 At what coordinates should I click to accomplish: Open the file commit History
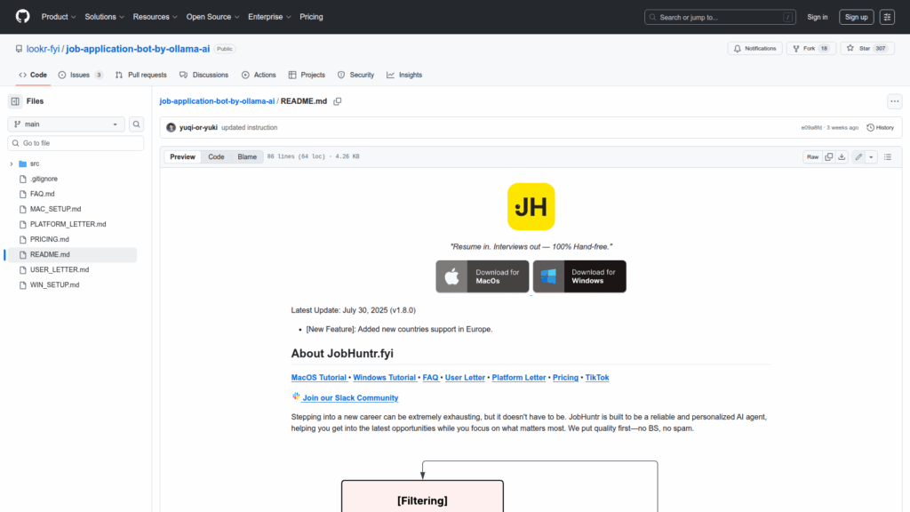881,128
